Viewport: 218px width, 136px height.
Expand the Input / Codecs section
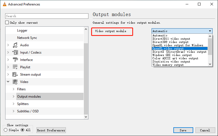[x=8, y=52]
